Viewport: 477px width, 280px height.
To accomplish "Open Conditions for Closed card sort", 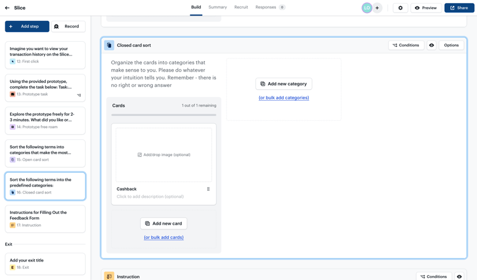I will pos(406,45).
